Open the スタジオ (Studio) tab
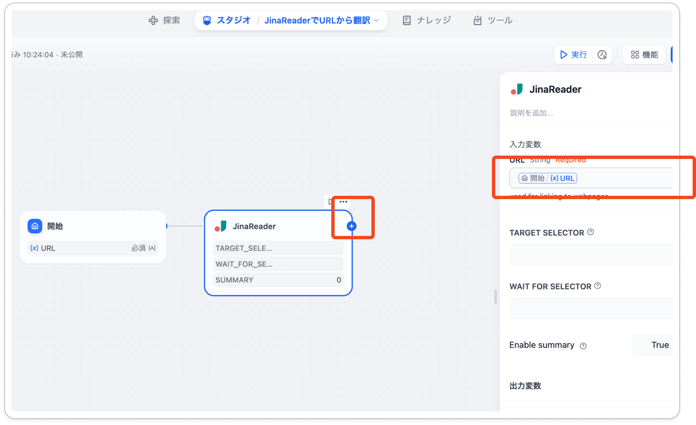 (x=227, y=20)
